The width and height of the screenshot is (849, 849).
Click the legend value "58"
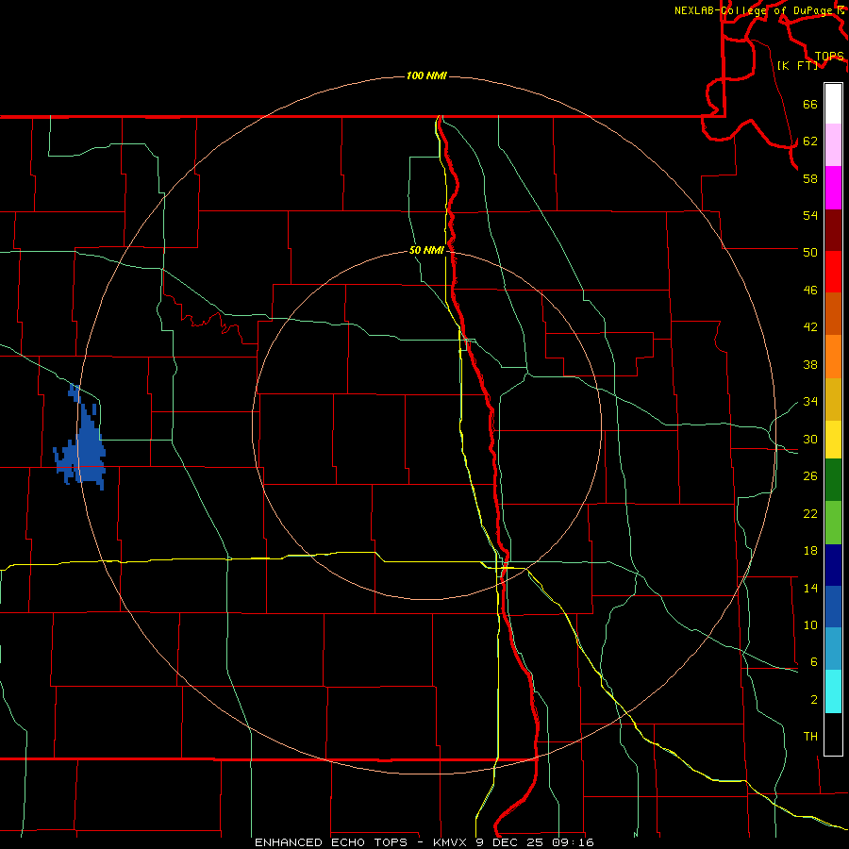(x=810, y=178)
